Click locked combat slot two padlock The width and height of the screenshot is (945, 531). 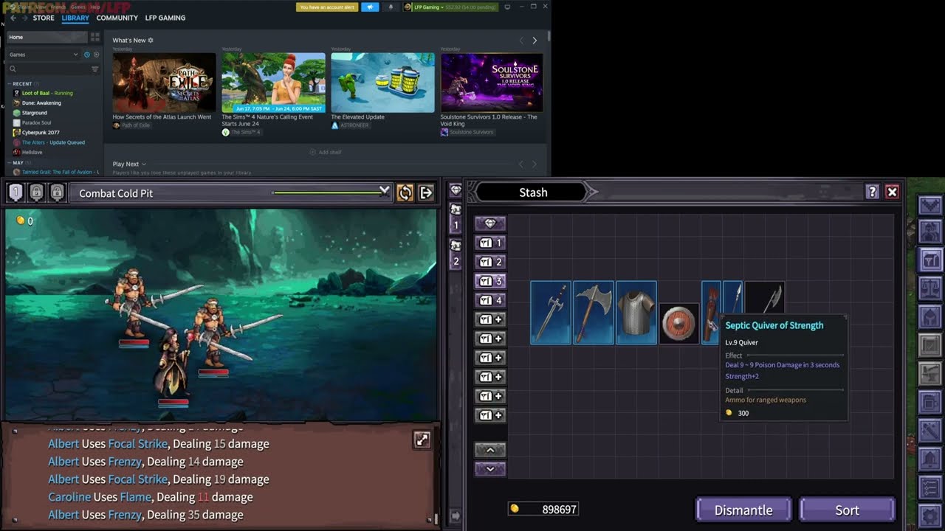[x=36, y=193]
